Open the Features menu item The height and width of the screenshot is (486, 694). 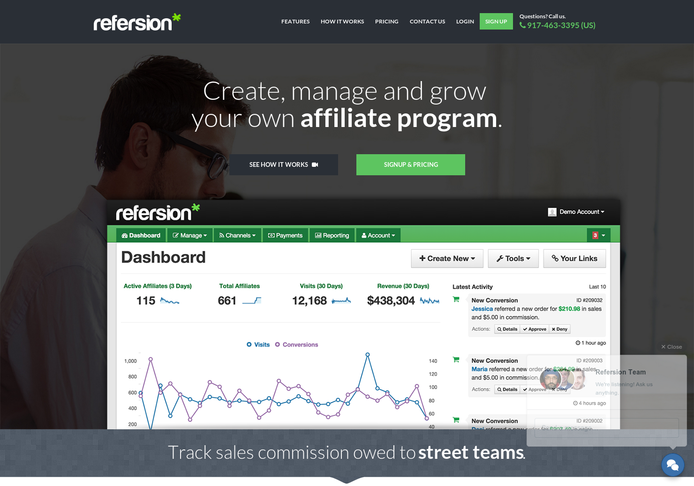pos(295,22)
